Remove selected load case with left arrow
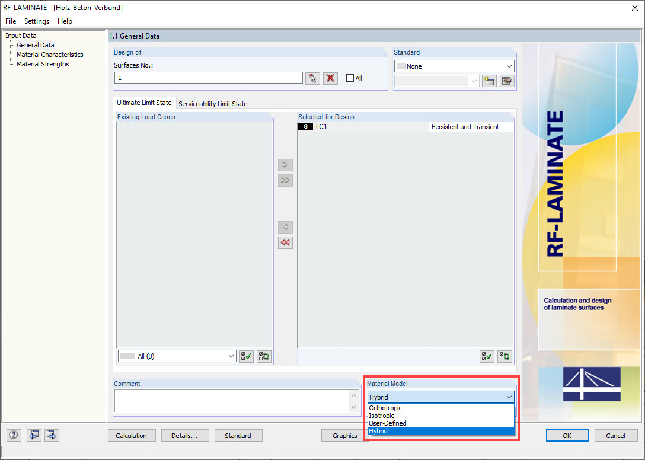Viewport: 645px width, 460px height. [x=285, y=227]
